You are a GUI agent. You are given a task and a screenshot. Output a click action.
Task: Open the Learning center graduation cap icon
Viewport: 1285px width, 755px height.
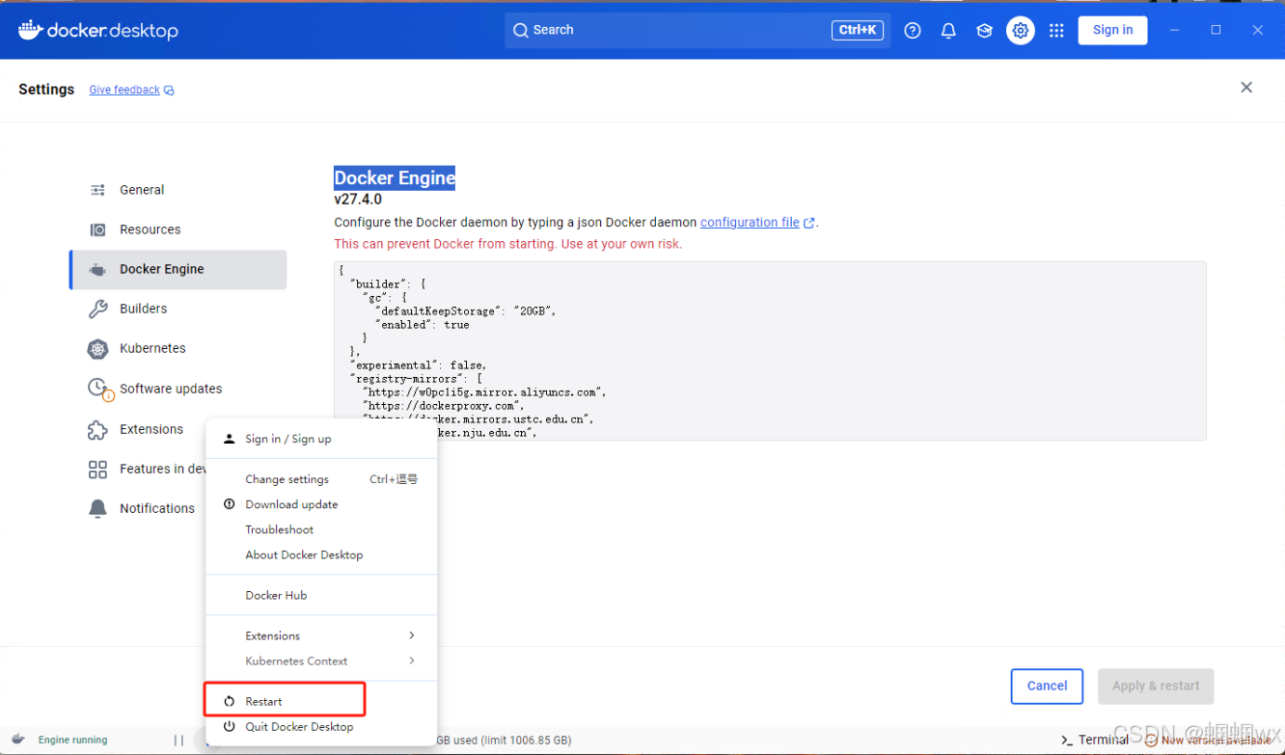point(984,31)
